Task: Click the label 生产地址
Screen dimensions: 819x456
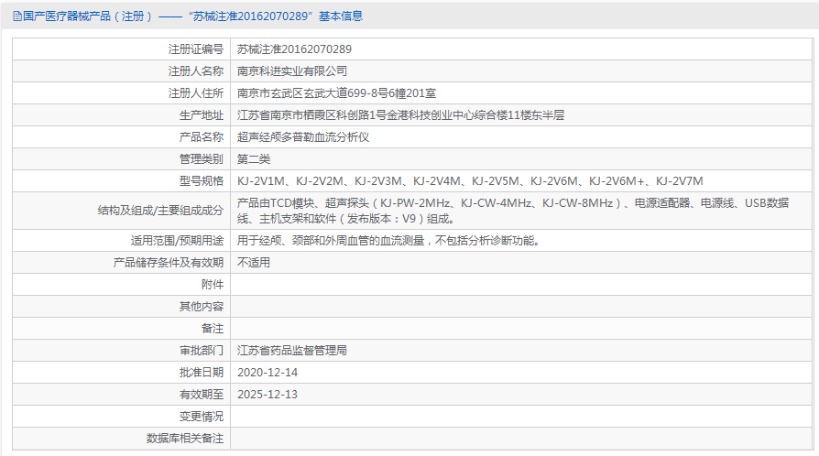Action: click(x=202, y=114)
